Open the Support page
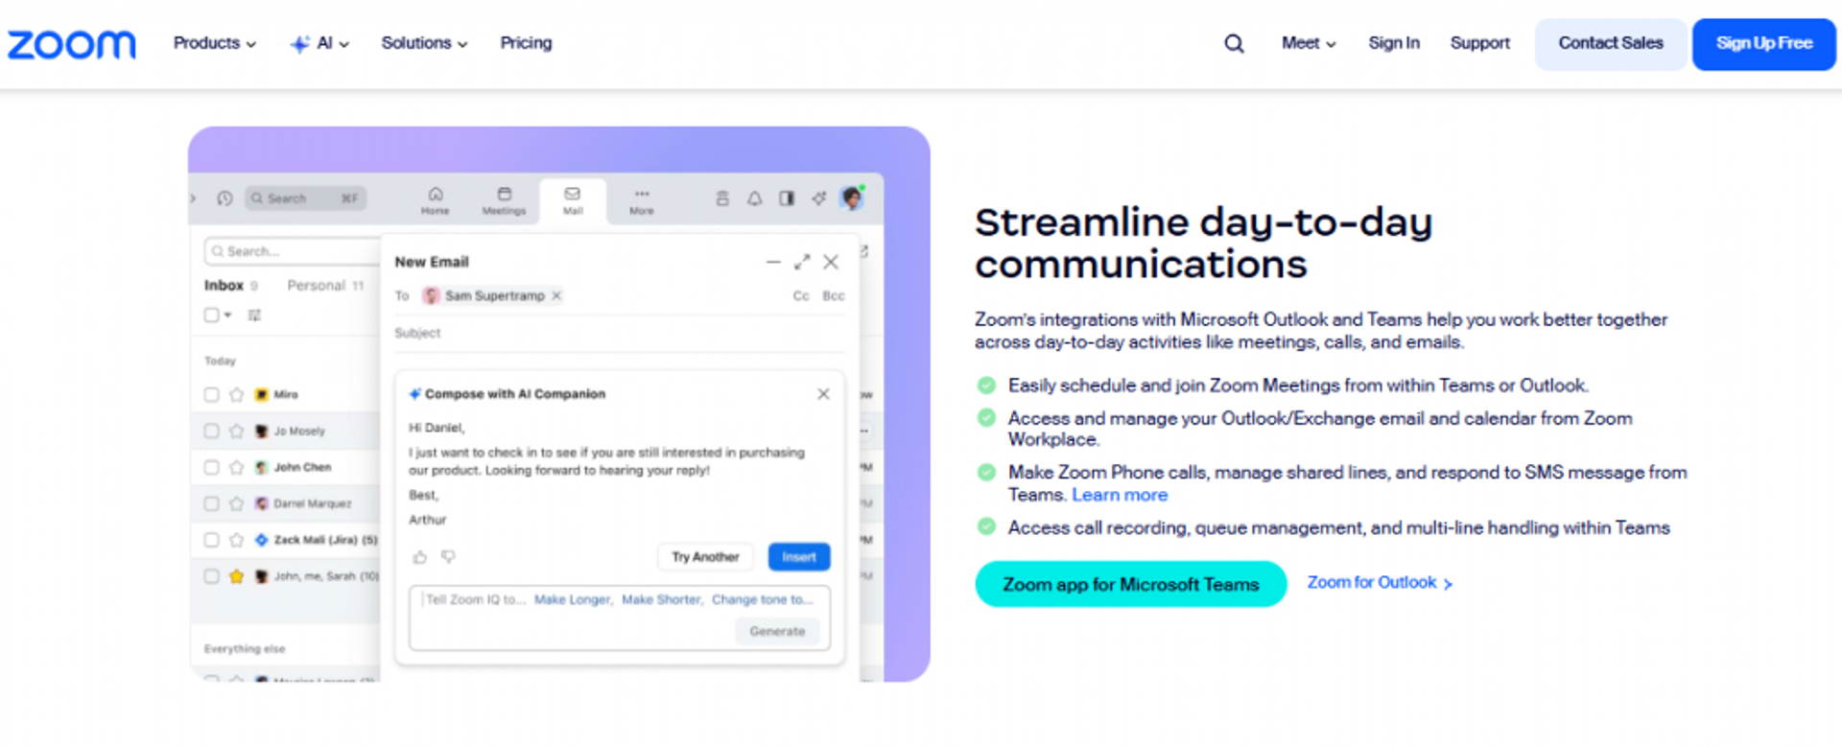 pyautogui.click(x=1479, y=43)
